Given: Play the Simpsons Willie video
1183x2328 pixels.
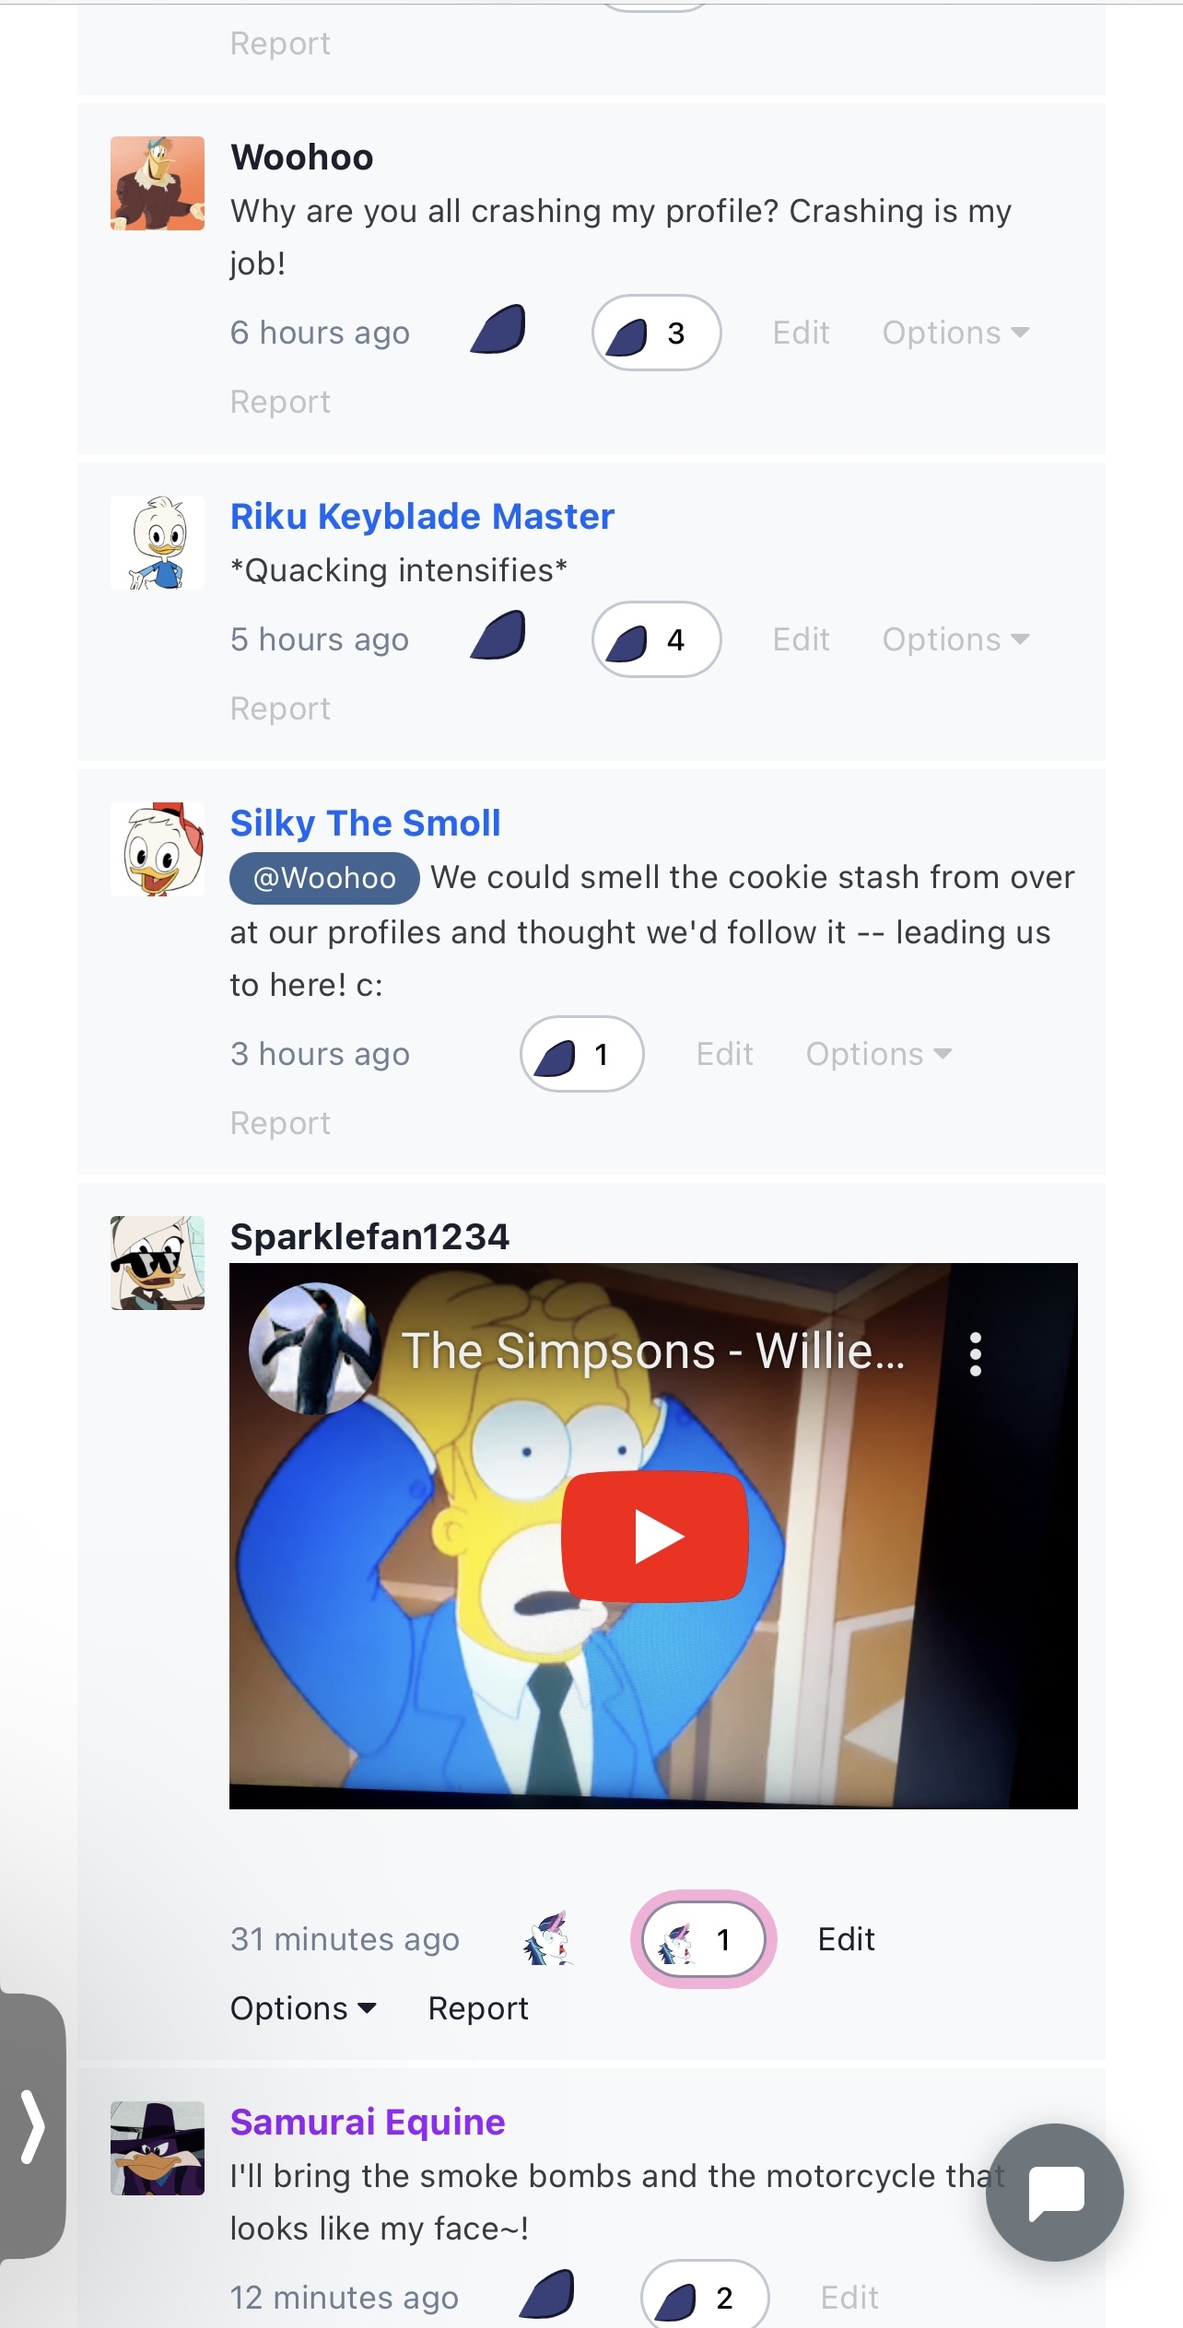Looking at the screenshot, I should click(x=655, y=1536).
